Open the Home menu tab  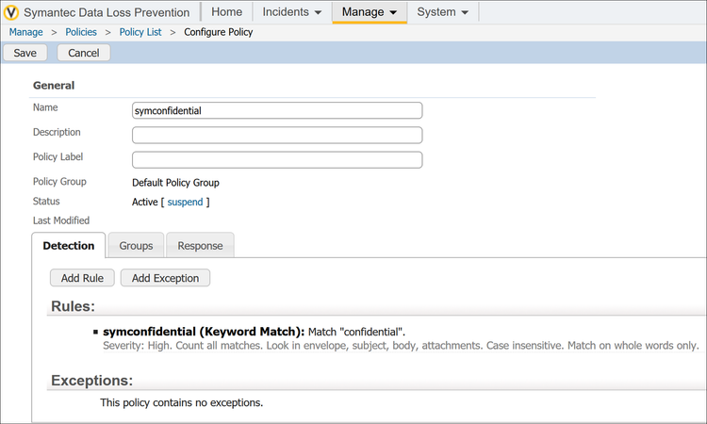point(226,12)
